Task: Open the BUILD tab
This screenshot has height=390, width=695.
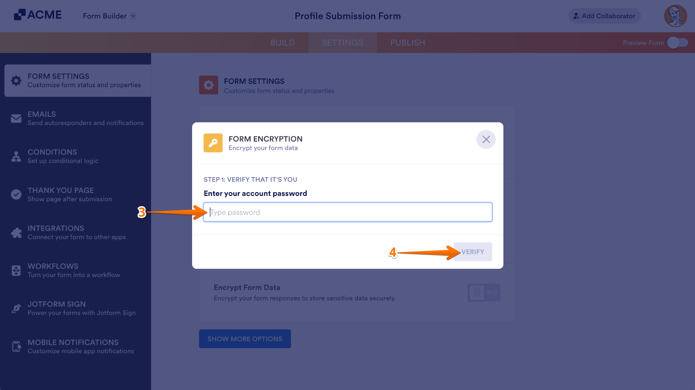Action: point(282,42)
